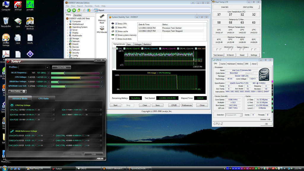
Task: Click the EVEREST forward arrow icon
Action: [74, 10]
